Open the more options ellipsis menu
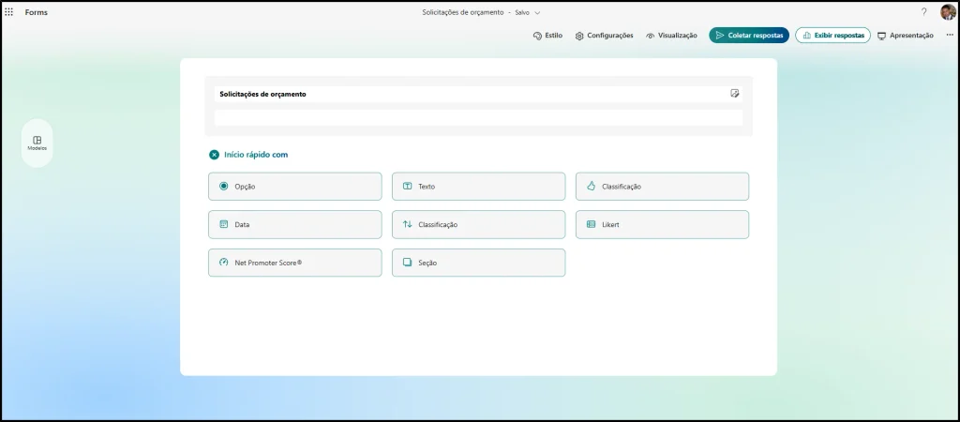Viewport: 960px width, 422px height. (x=950, y=35)
